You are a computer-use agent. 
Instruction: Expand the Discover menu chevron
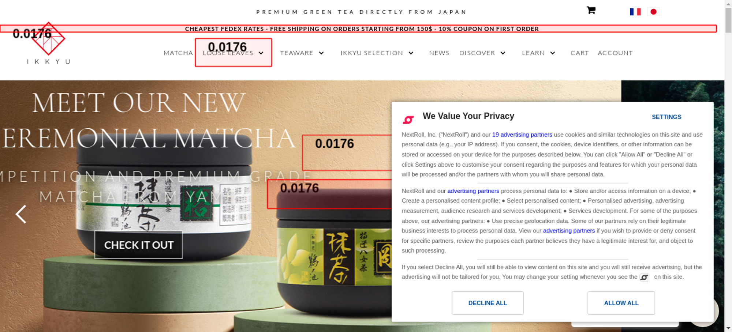pos(503,53)
